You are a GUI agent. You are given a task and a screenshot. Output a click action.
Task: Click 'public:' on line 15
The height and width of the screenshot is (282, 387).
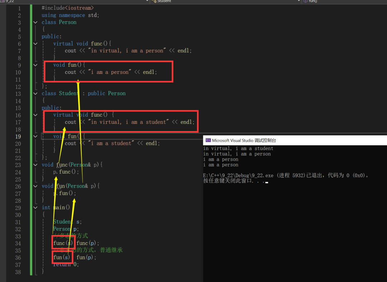(52, 108)
